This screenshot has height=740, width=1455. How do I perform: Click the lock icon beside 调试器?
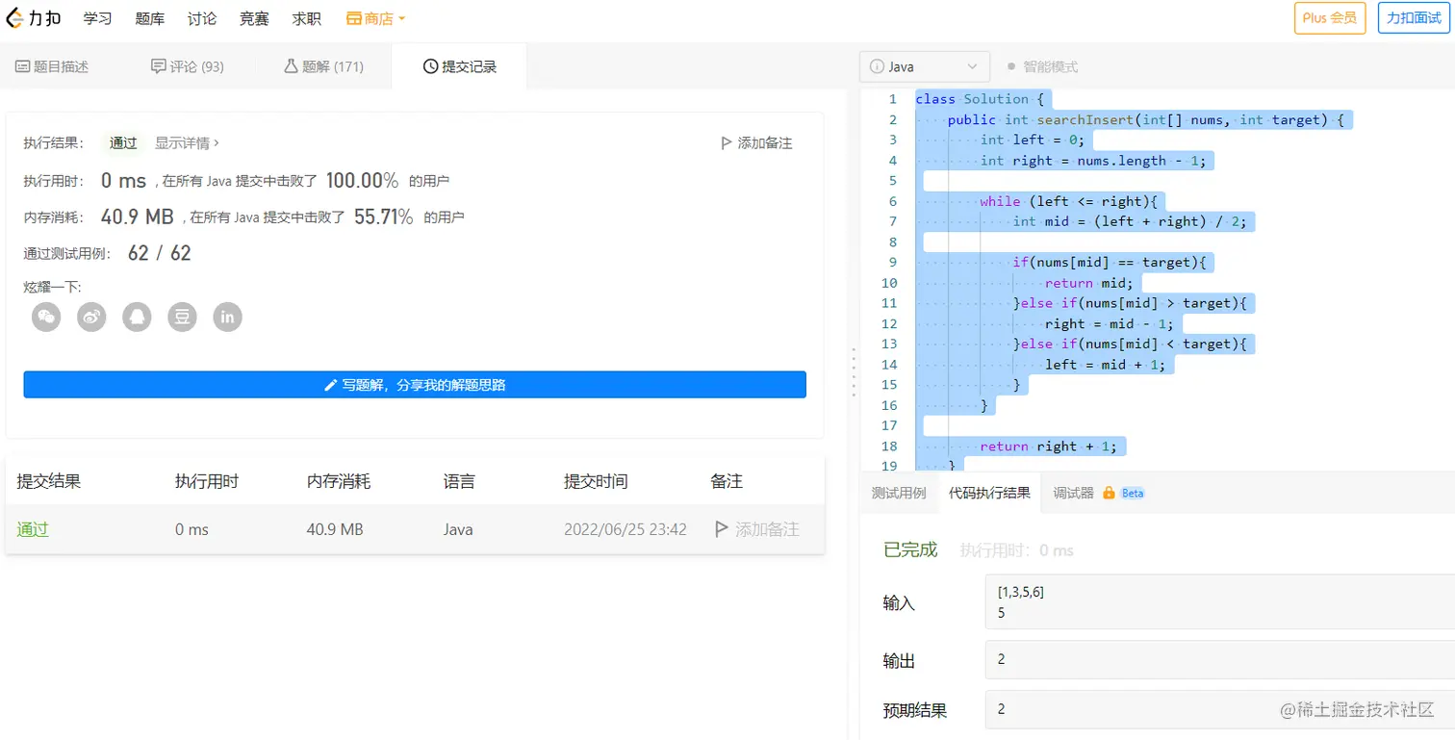pos(1109,493)
